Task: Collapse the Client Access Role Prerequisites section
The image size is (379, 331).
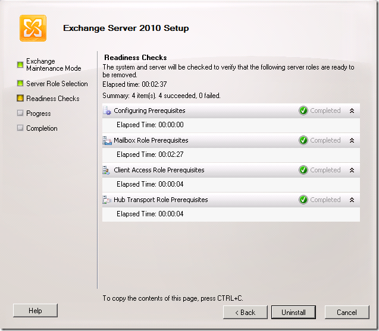Action: click(x=352, y=170)
